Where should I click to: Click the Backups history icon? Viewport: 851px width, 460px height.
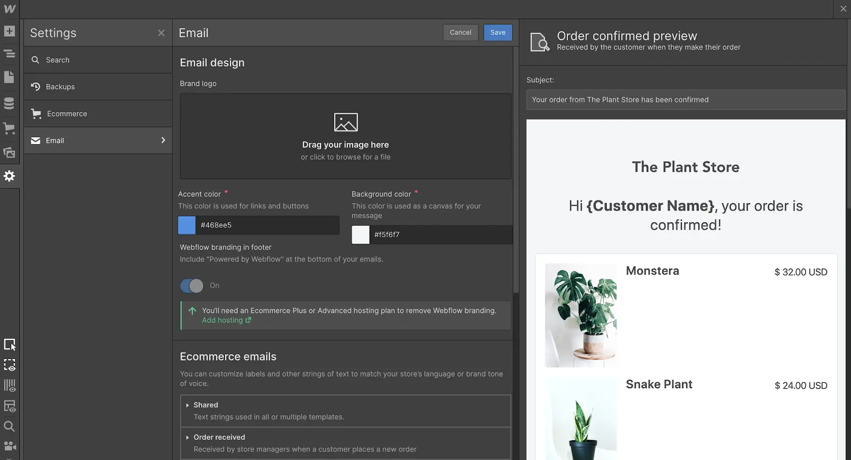36,86
